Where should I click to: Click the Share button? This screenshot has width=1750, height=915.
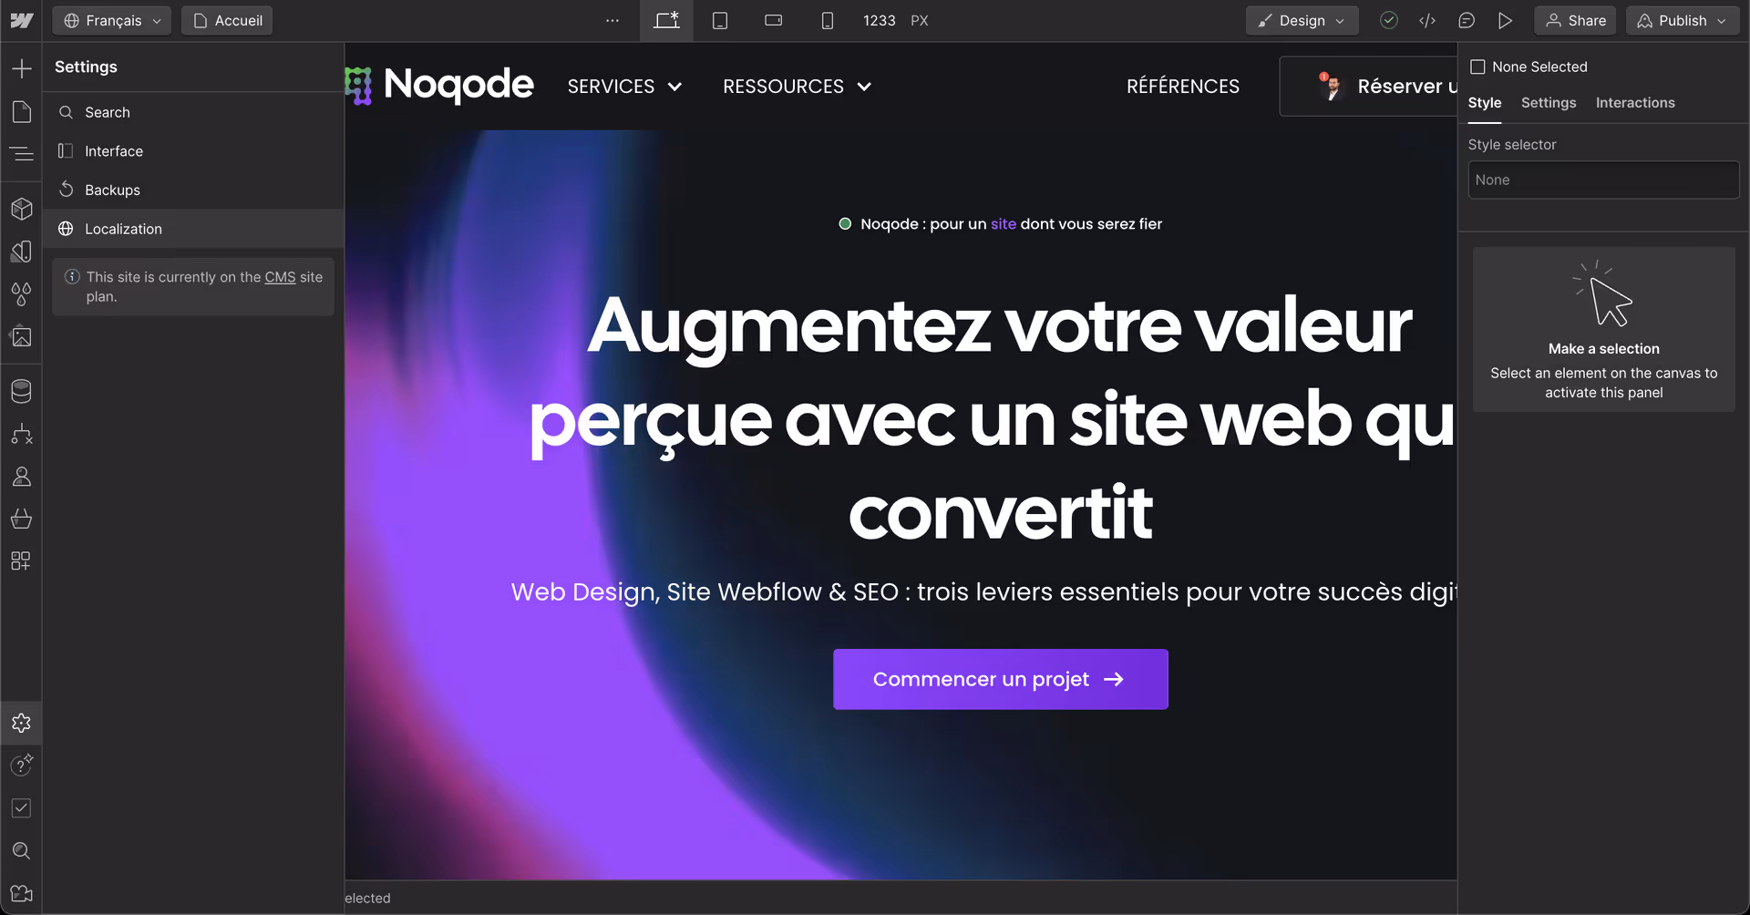click(1575, 20)
